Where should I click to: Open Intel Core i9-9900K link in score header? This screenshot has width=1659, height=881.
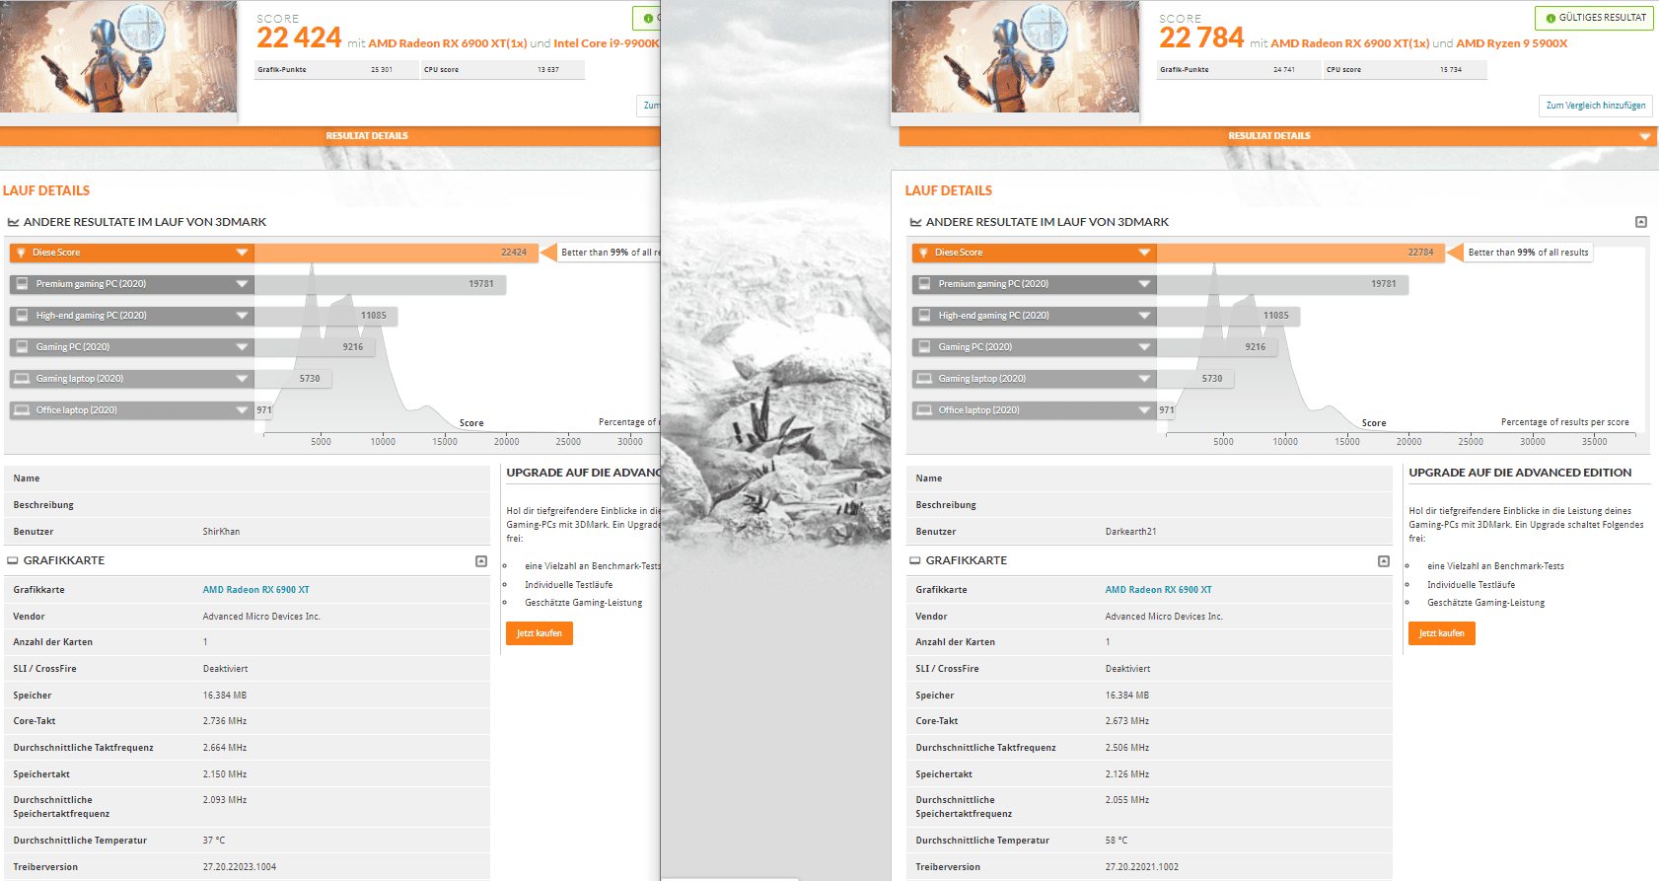tap(607, 43)
